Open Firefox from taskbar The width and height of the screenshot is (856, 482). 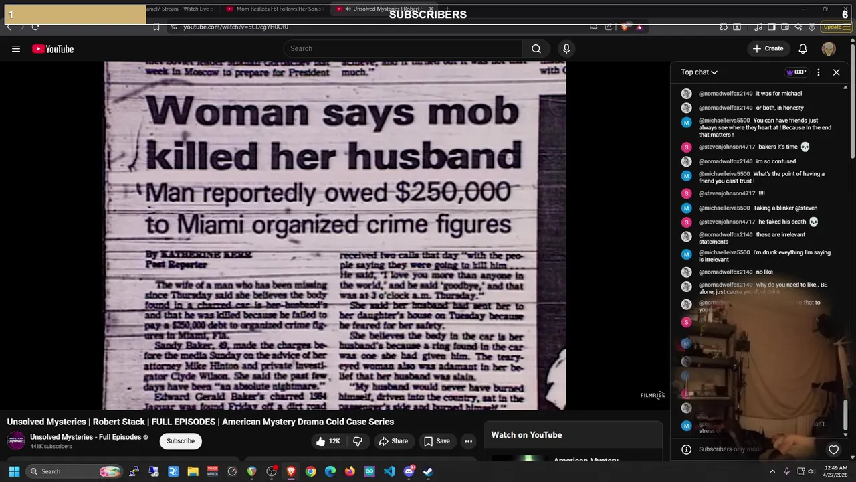pos(350,471)
